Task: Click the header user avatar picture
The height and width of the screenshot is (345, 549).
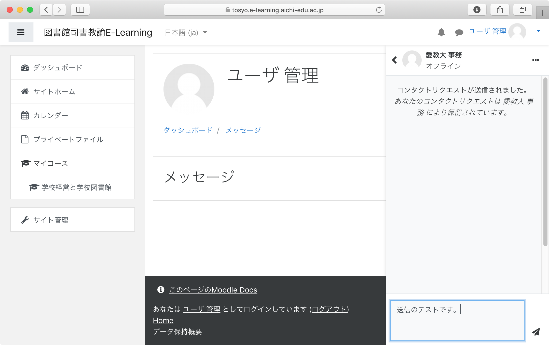Action: (x=517, y=32)
